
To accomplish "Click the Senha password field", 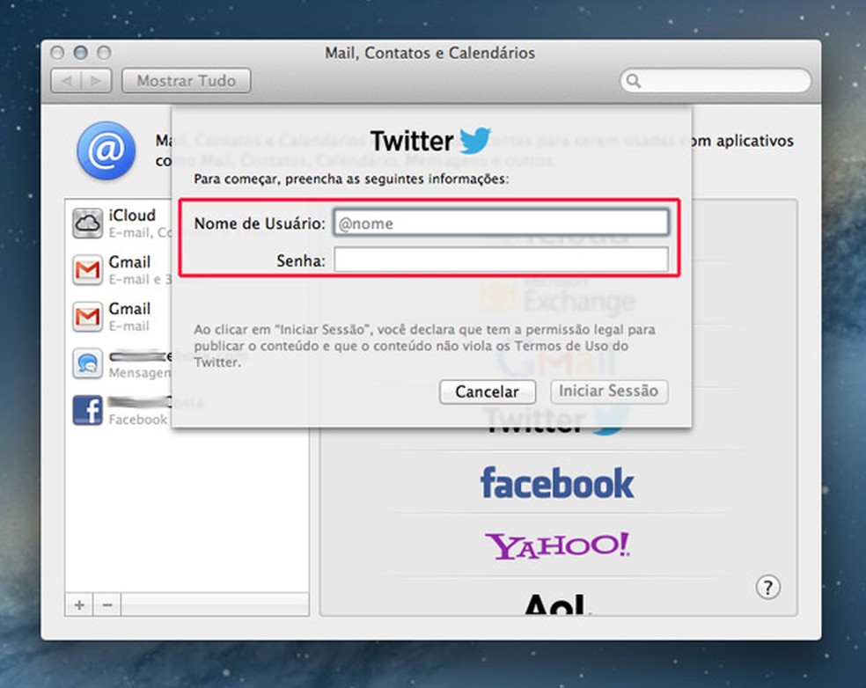I will pyautogui.click(x=502, y=260).
